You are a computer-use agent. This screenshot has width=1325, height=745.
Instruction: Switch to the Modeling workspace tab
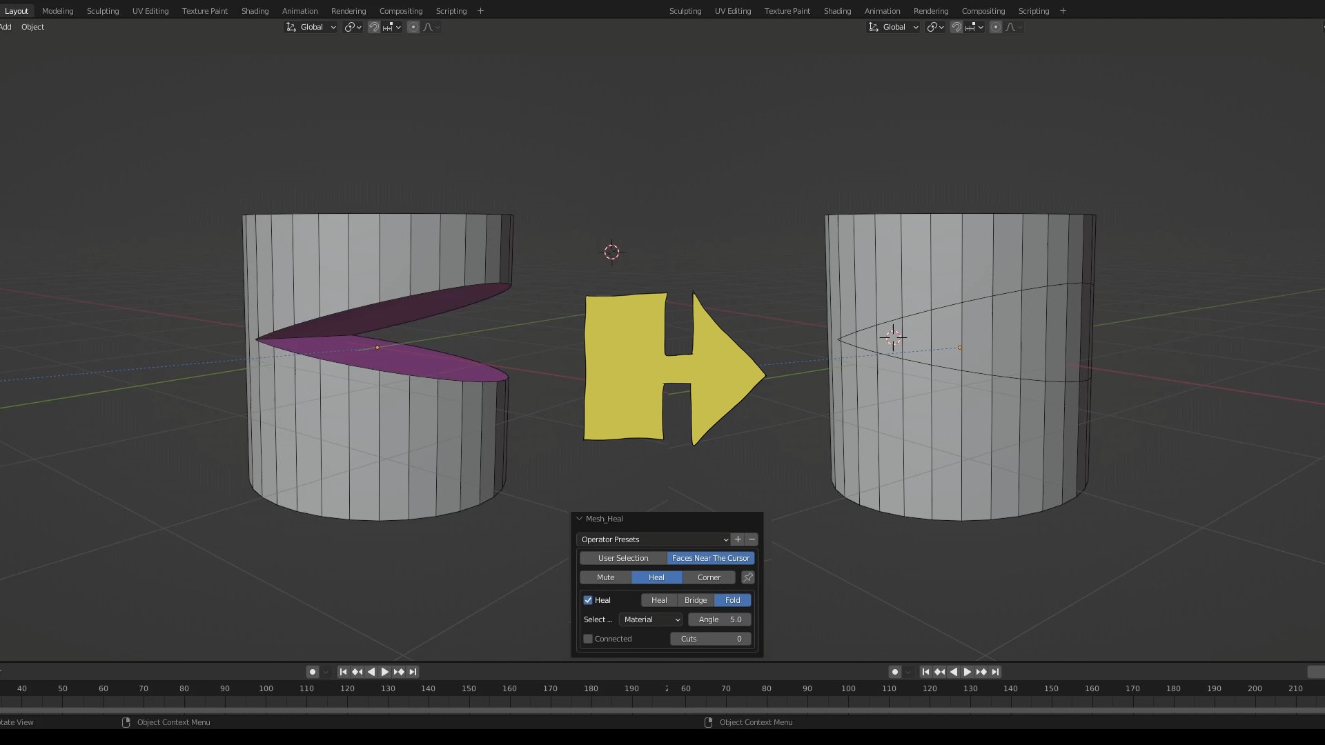click(57, 11)
